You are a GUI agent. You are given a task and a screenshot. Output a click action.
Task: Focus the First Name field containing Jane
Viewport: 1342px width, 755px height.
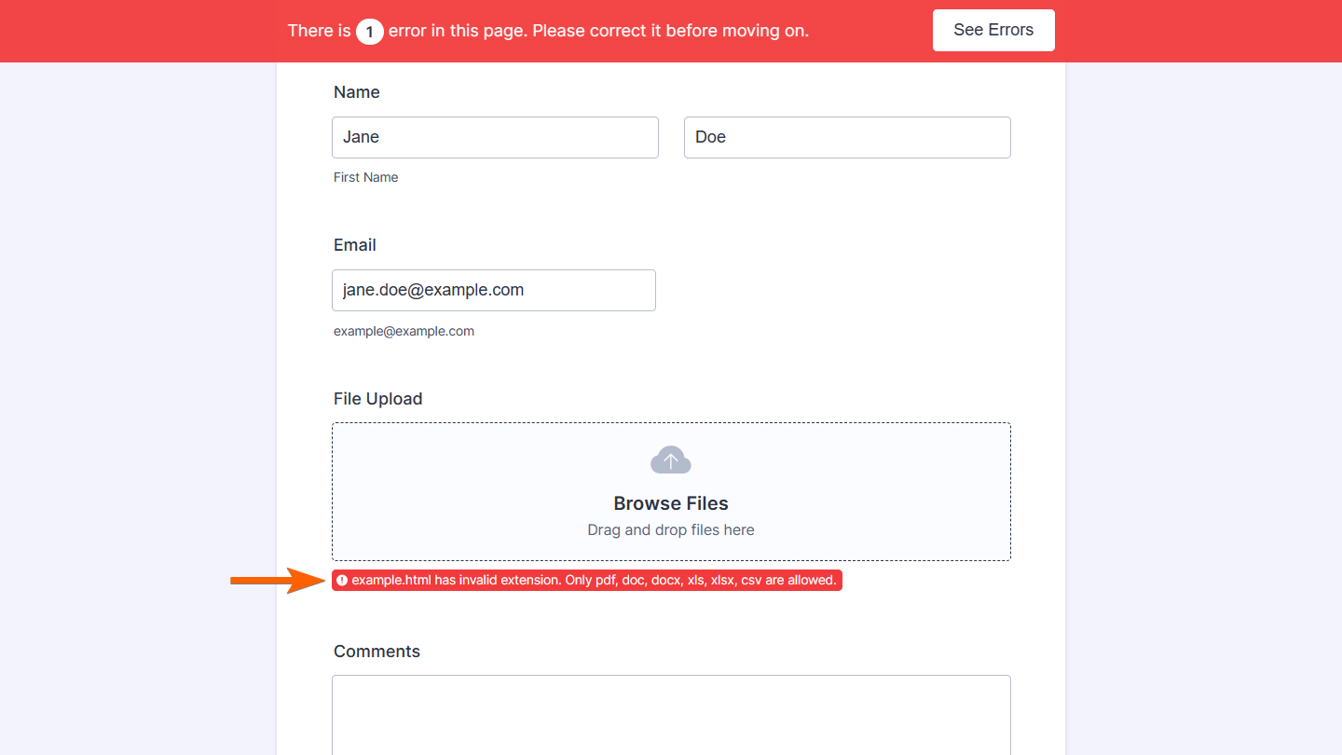(x=495, y=137)
